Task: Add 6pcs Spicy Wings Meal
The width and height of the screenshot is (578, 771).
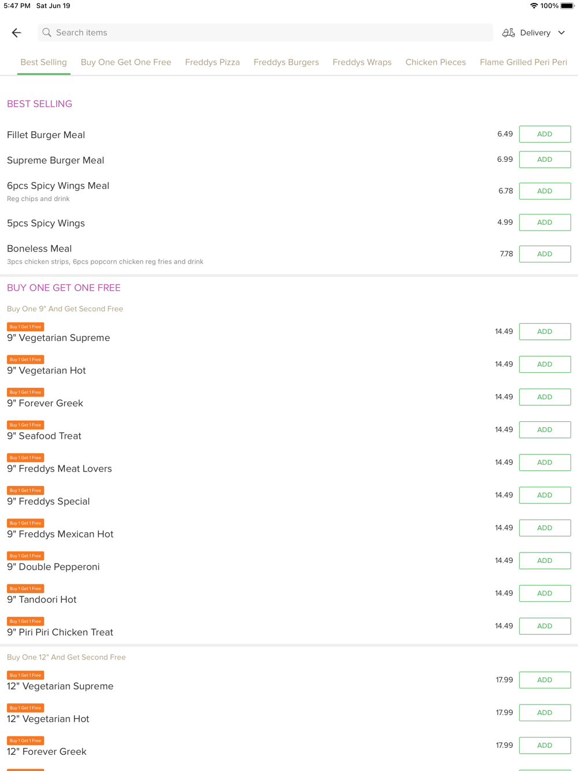Action: (x=544, y=191)
